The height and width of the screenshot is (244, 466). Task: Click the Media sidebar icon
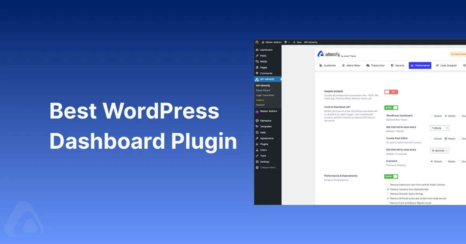[x=257, y=61]
